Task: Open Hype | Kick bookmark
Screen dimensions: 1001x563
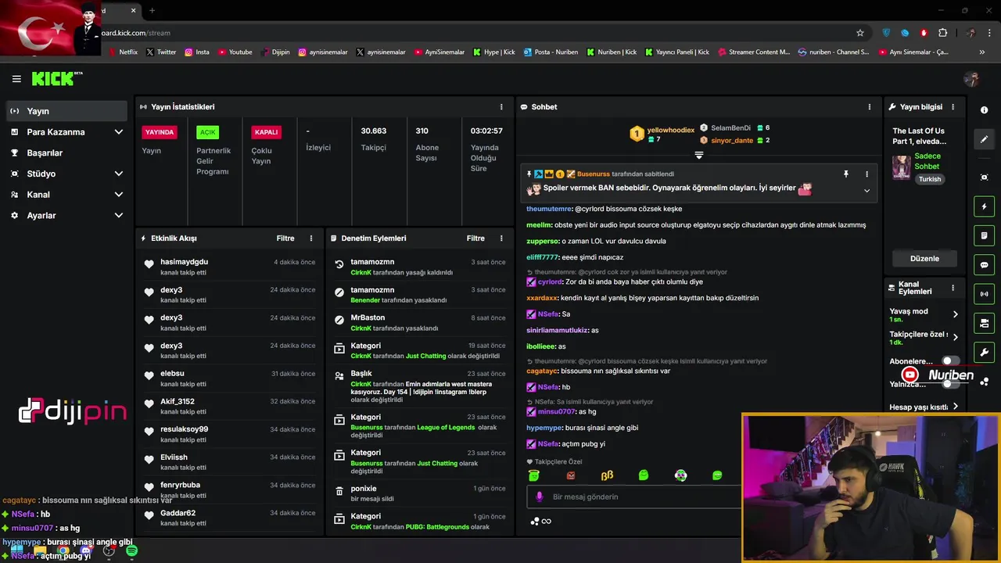Action: pos(494,52)
